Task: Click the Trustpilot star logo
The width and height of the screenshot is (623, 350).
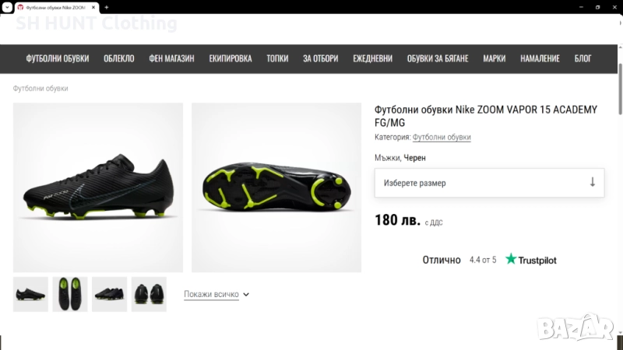Action: click(511, 259)
